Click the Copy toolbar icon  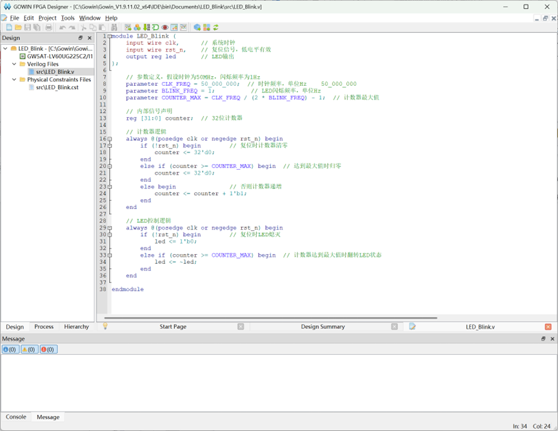pos(93,27)
